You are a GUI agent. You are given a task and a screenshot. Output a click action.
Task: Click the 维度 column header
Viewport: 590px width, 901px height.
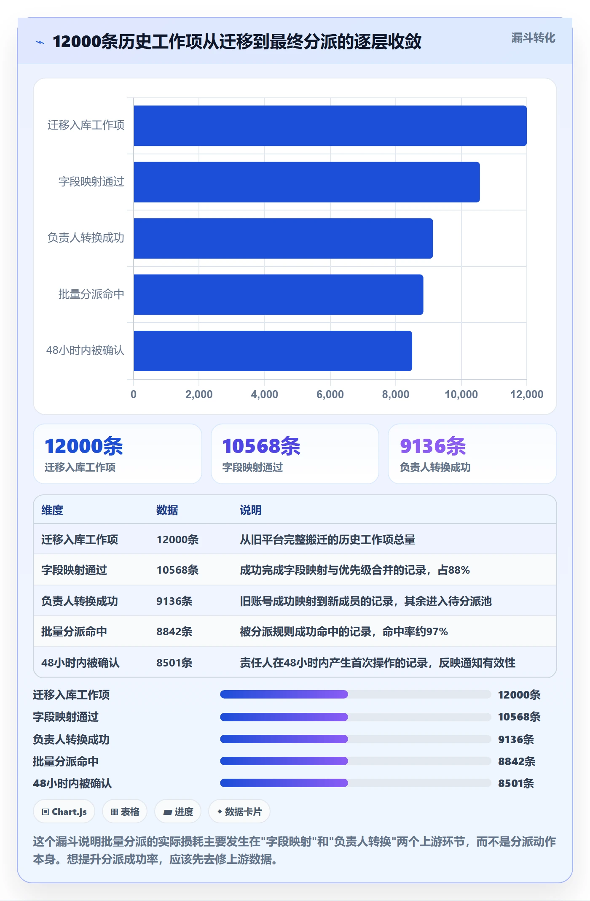[52, 510]
